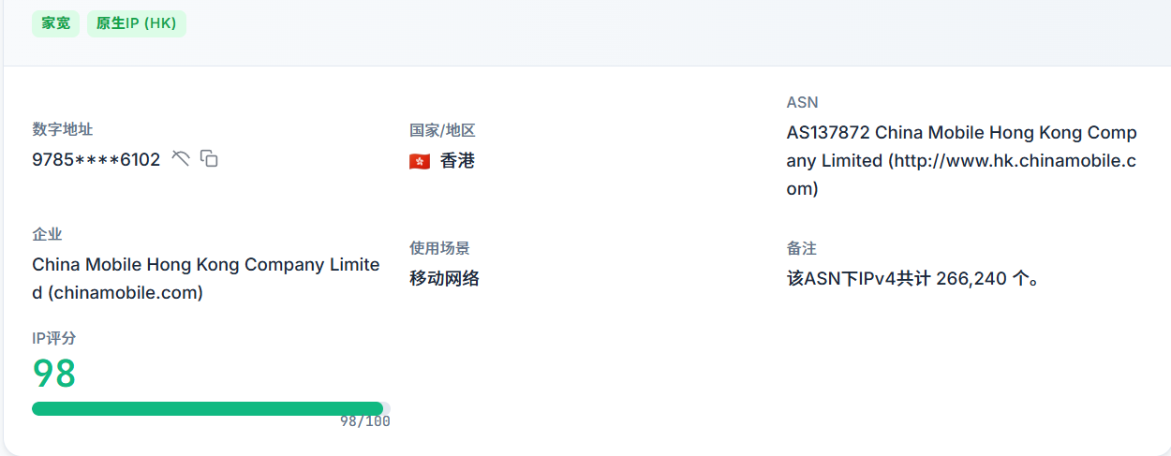Click the 移动网络 usage scenario value
The image size is (1171, 456).
[x=445, y=278]
